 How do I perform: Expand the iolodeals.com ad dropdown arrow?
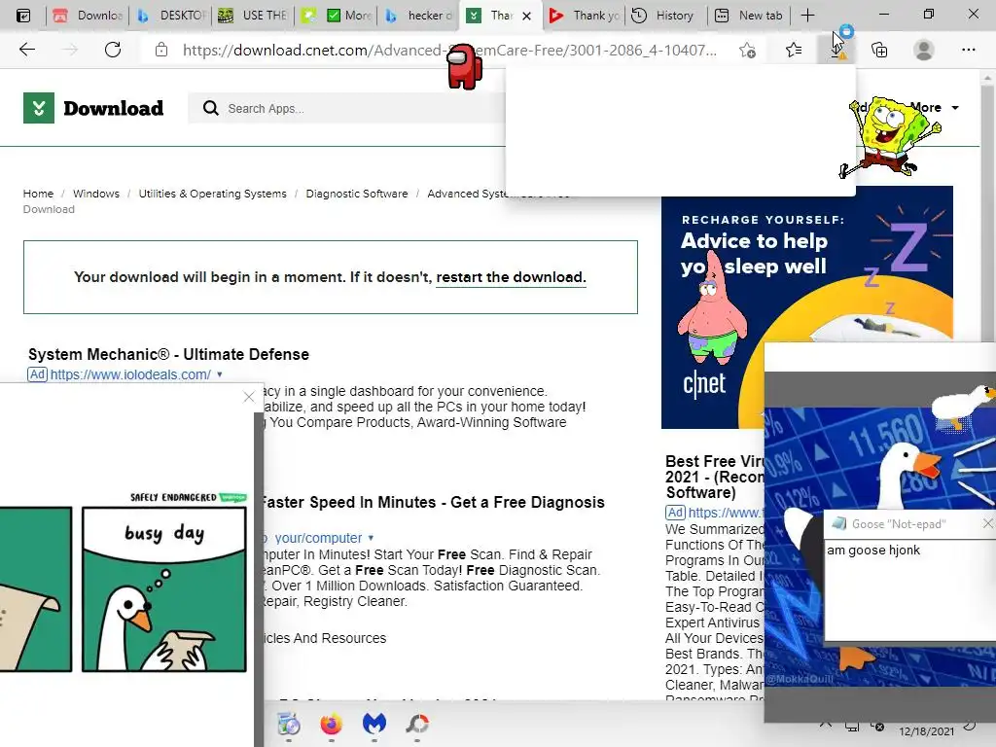pyautogui.click(x=220, y=374)
